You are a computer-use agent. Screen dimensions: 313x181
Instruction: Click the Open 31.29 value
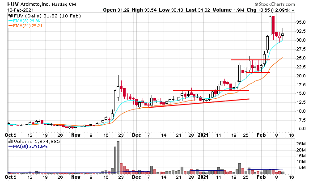click(x=116, y=10)
